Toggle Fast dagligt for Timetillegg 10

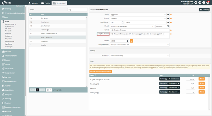(163, 84)
